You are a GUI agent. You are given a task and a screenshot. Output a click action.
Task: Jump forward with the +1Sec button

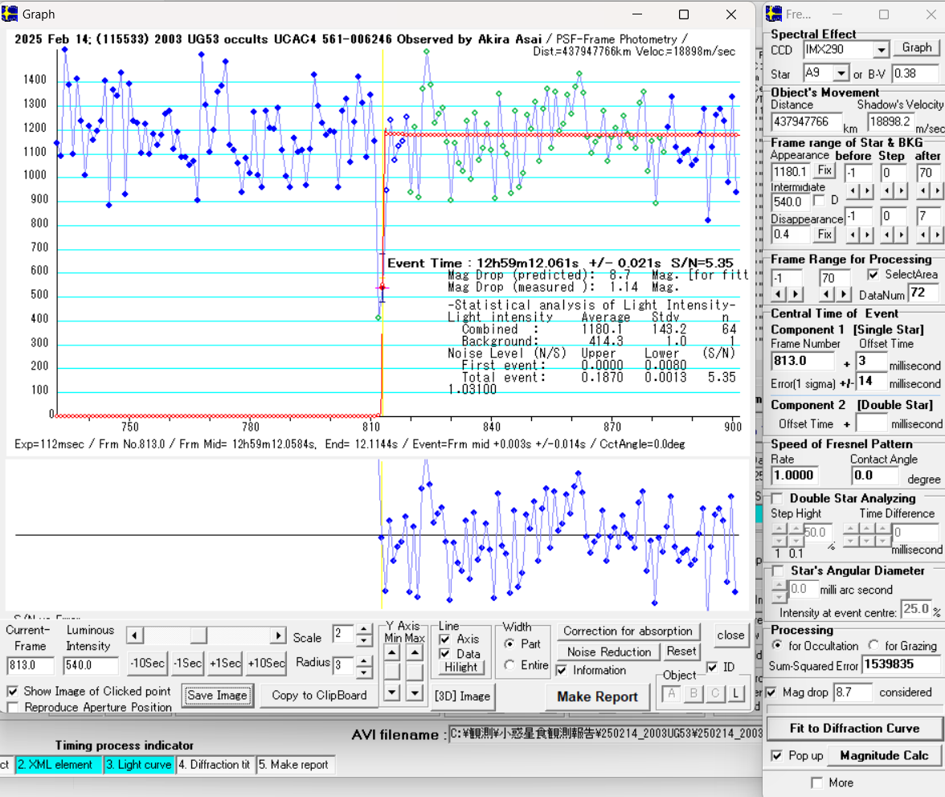(x=225, y=664)
